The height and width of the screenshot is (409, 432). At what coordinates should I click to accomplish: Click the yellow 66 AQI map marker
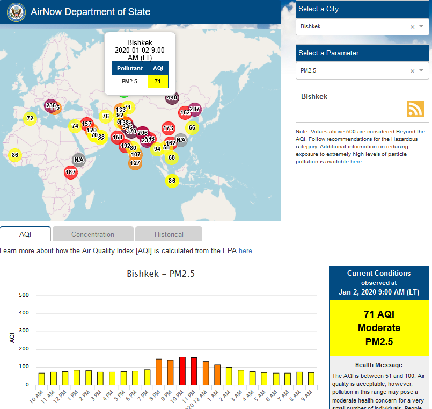click(192, 127)
